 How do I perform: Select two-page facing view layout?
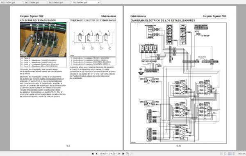tap(230, 154)
